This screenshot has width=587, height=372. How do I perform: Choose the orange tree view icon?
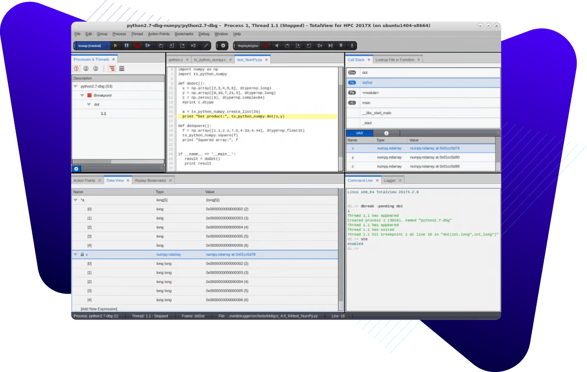click(x=112, y=68)
